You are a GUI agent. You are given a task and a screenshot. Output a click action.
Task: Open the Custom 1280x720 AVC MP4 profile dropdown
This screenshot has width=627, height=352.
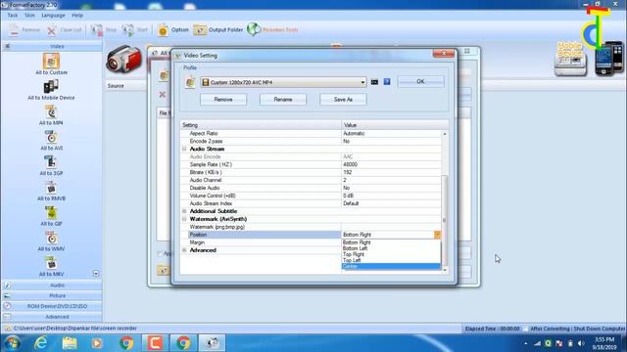[x=283, y=82]
